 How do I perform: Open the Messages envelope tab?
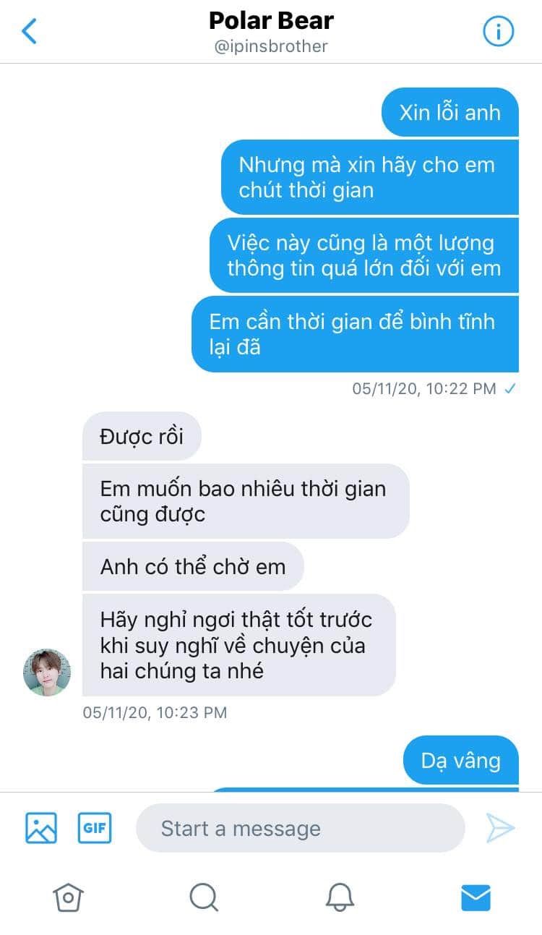click(476, 897)
